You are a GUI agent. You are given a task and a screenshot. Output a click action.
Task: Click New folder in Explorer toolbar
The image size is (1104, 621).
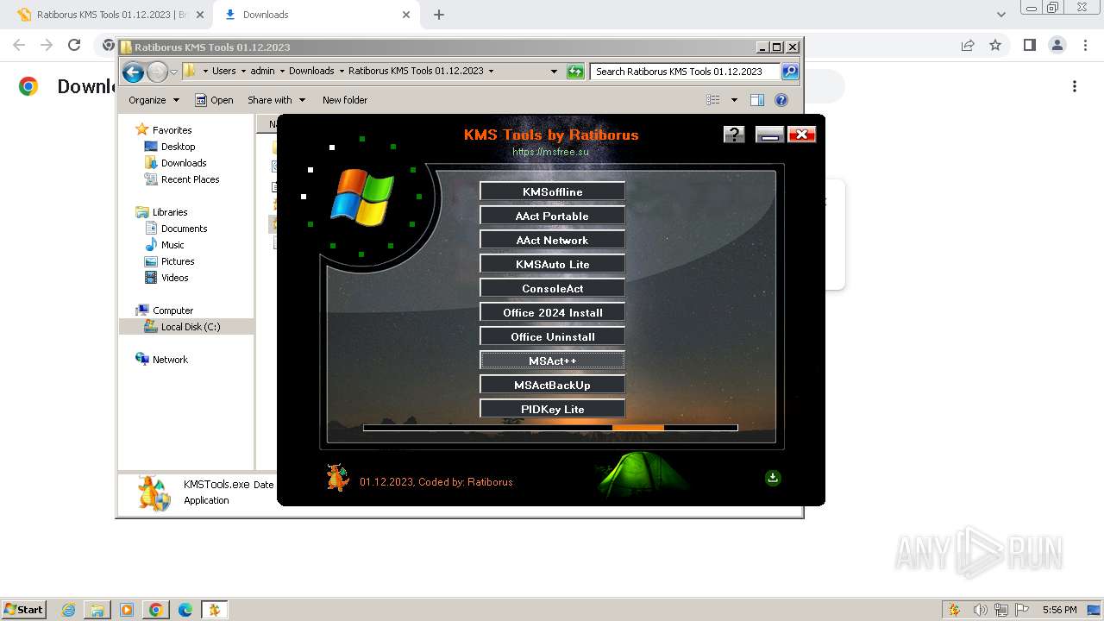click(x=345, y=100)
